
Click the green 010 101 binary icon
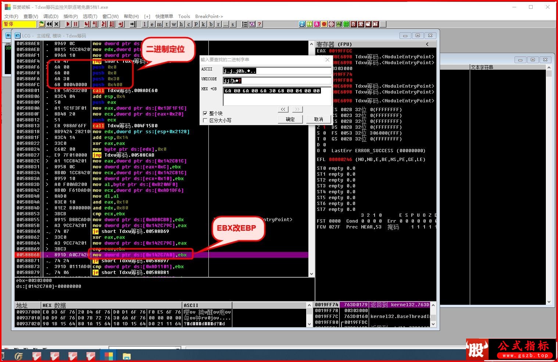tap(339, 24)
